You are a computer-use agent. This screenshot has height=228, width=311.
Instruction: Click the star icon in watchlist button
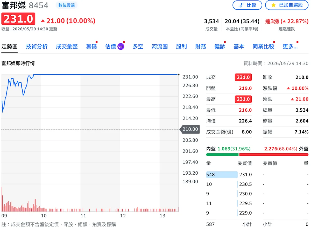273,5
